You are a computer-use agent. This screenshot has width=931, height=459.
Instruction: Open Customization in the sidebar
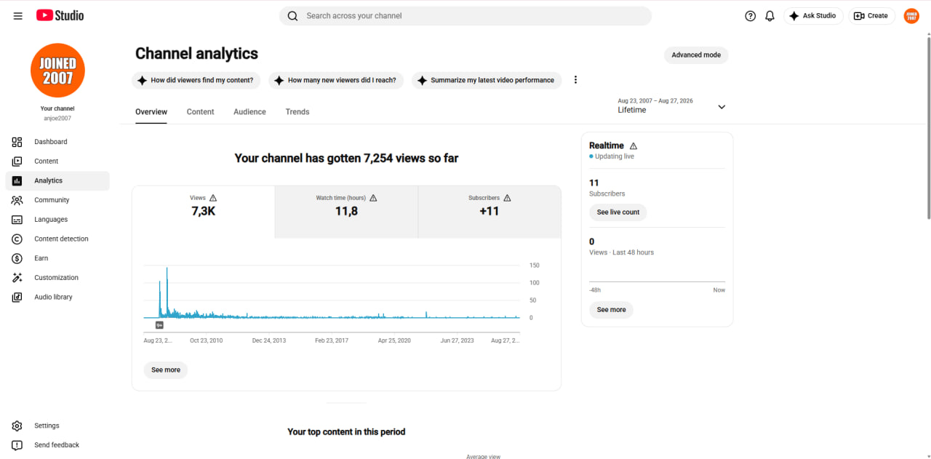(x=57, y=278)
